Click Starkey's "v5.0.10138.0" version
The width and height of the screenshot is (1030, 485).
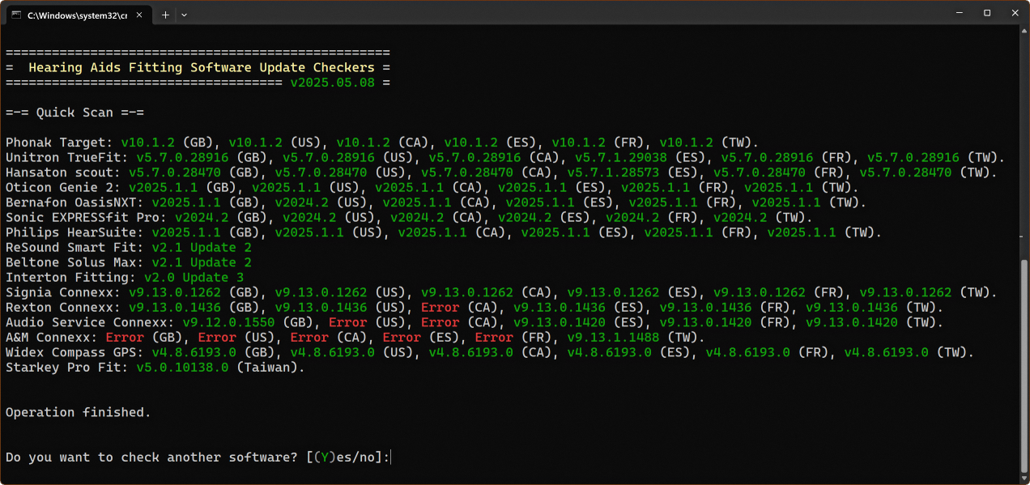(182, 367)
